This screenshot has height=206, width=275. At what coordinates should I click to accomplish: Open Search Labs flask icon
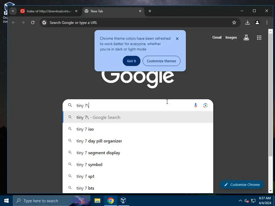(246, 38)
